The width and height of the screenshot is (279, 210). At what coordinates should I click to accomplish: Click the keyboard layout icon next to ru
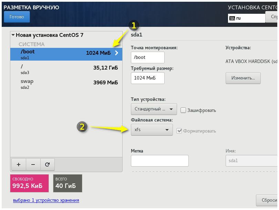coord(232,18)
